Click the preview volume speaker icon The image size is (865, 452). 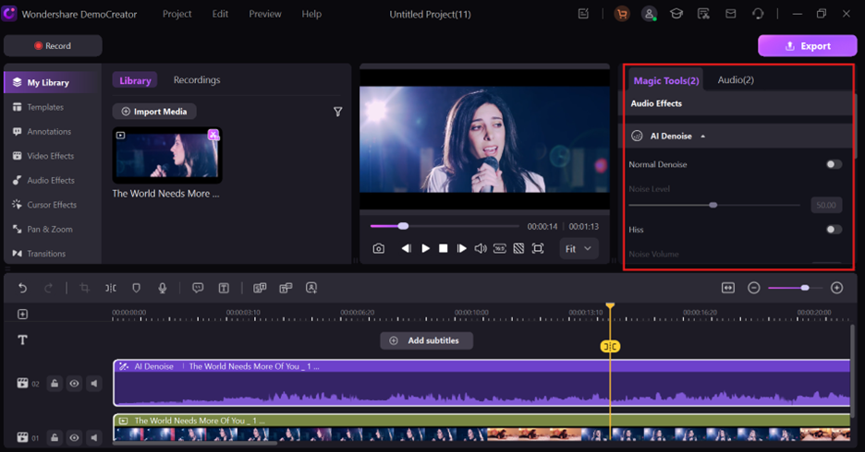tap(481, 248)
